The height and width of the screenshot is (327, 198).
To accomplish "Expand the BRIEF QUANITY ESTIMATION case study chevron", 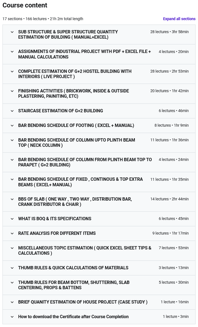I will click(12, 302).
